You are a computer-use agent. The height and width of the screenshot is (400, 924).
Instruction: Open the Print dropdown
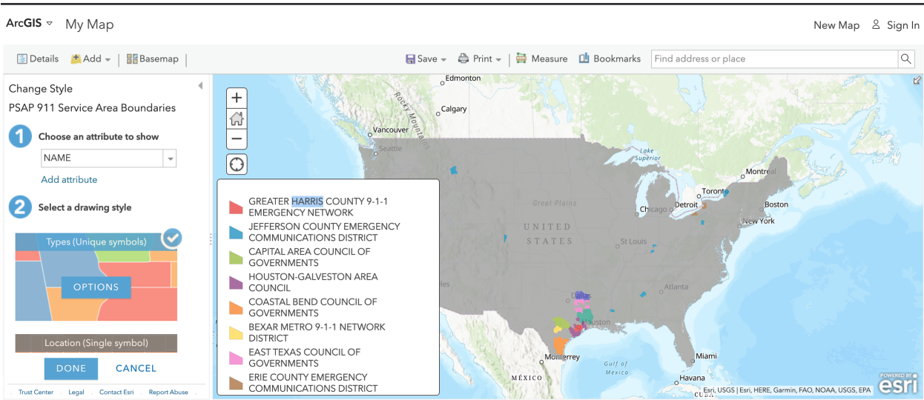pyautogui.click(x=480, y=59)
